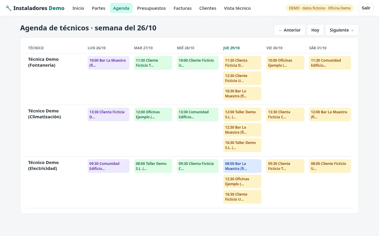Open Tuesday 11:30 Cliente Ficticio T appointment

click(153, 63)
